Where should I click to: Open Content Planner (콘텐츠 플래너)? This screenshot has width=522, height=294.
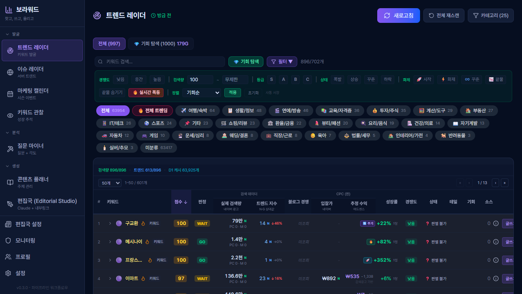pyautogui.click(x=42, y=182)
